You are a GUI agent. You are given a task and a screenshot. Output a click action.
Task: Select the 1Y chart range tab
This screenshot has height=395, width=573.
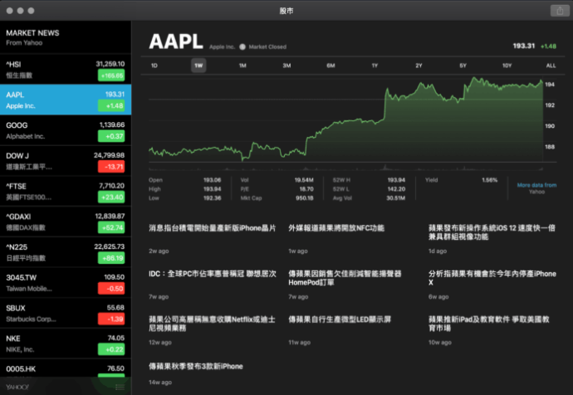pos(375,66)
